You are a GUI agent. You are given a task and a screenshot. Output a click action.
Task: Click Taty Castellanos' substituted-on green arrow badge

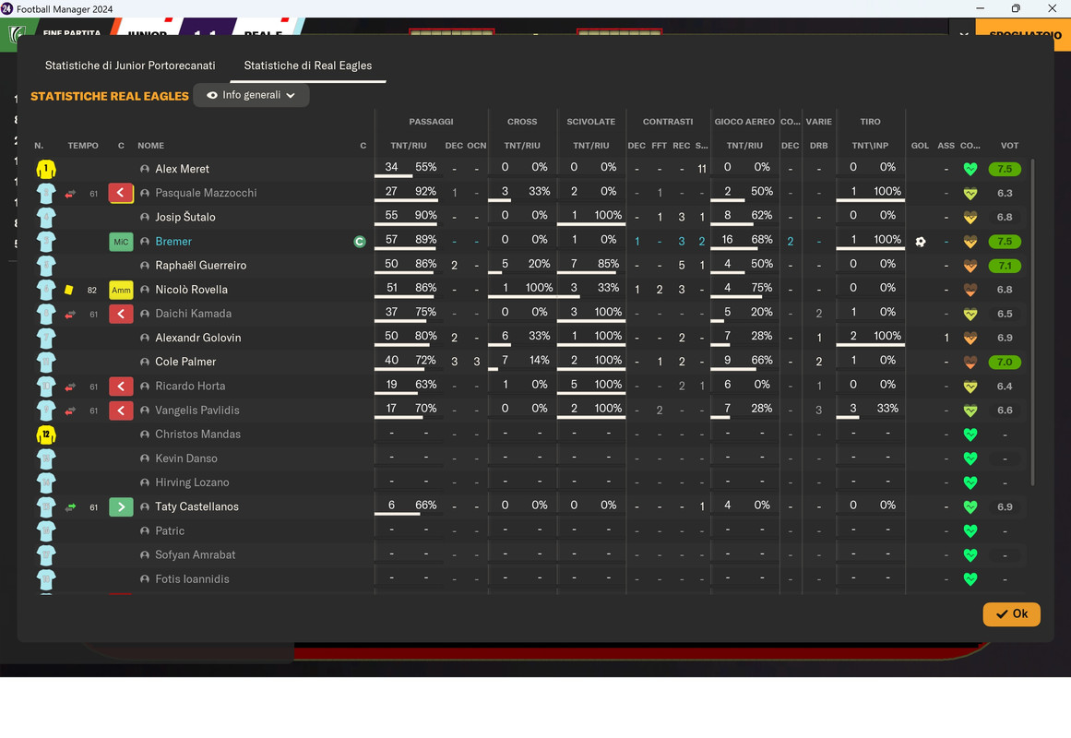click(x=121, y=507)
